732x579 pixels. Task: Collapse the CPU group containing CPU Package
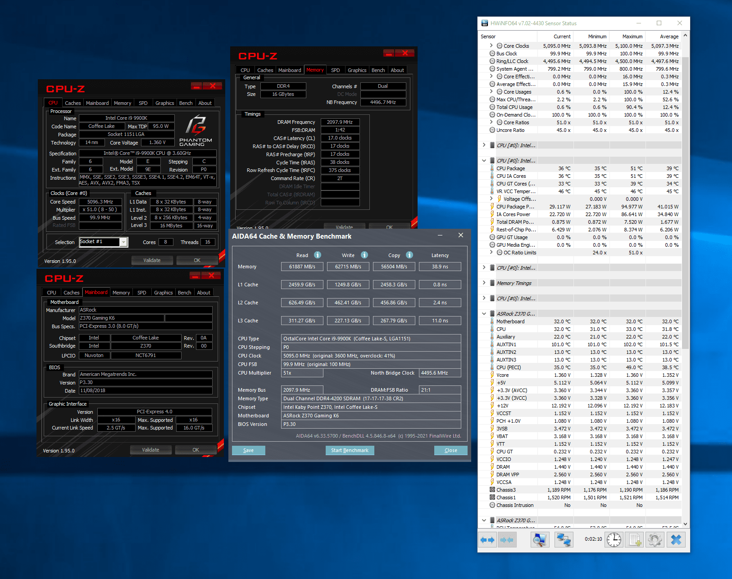point(484,161)
